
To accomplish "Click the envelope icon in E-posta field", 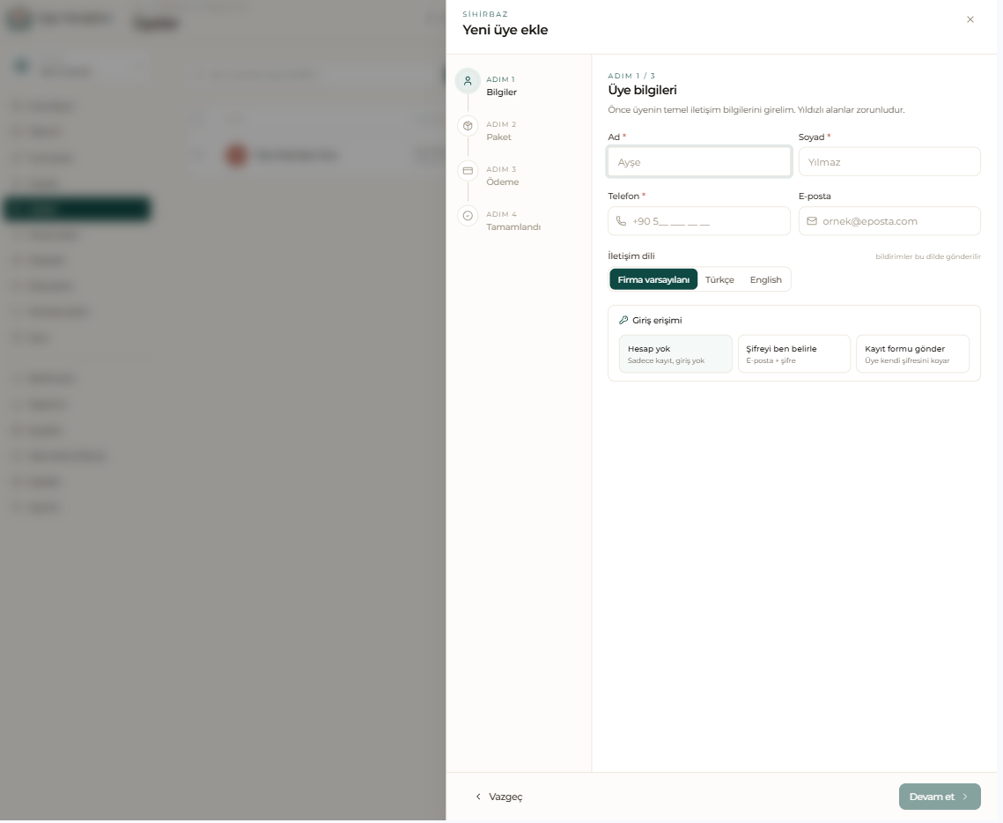I will click(812, 221).
